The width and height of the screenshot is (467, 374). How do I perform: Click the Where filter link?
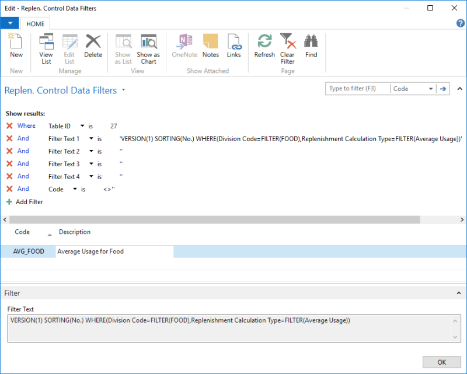[26, 125]
